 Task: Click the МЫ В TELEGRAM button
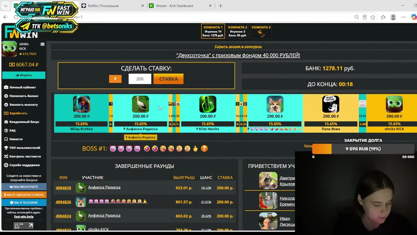pyautogui.click(x=24, y=202)
